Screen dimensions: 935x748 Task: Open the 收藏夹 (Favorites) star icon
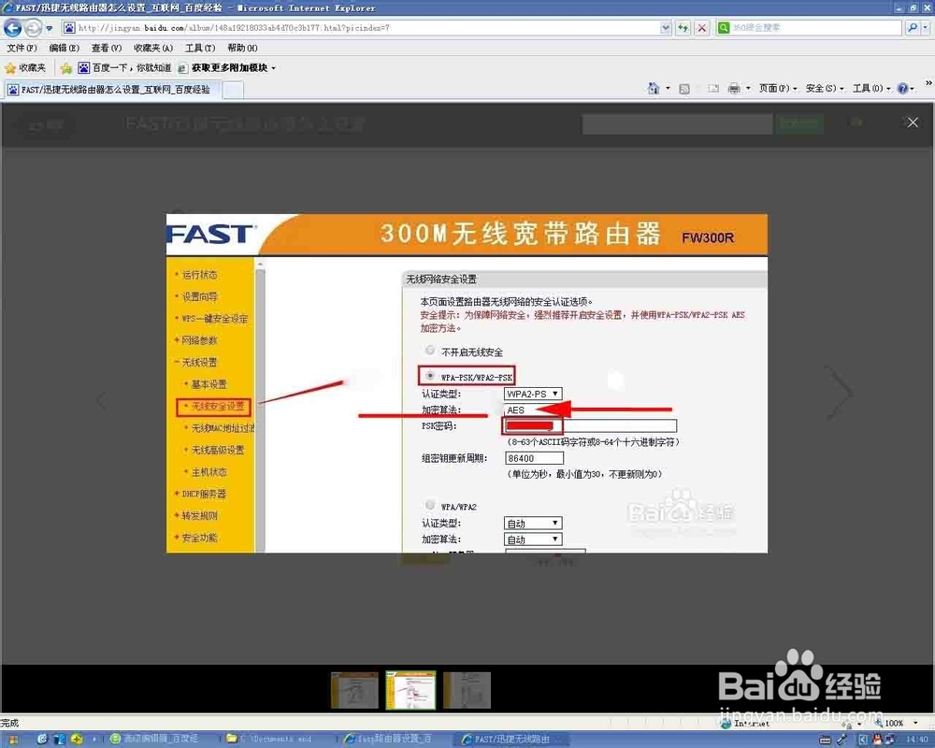coord(11,67)
